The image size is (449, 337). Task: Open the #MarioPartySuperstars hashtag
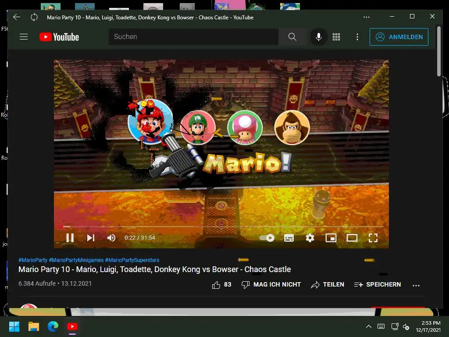(132, 260)
